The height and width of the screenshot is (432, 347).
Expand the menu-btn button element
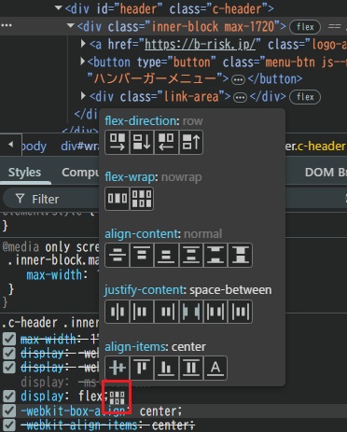point(83,62)
